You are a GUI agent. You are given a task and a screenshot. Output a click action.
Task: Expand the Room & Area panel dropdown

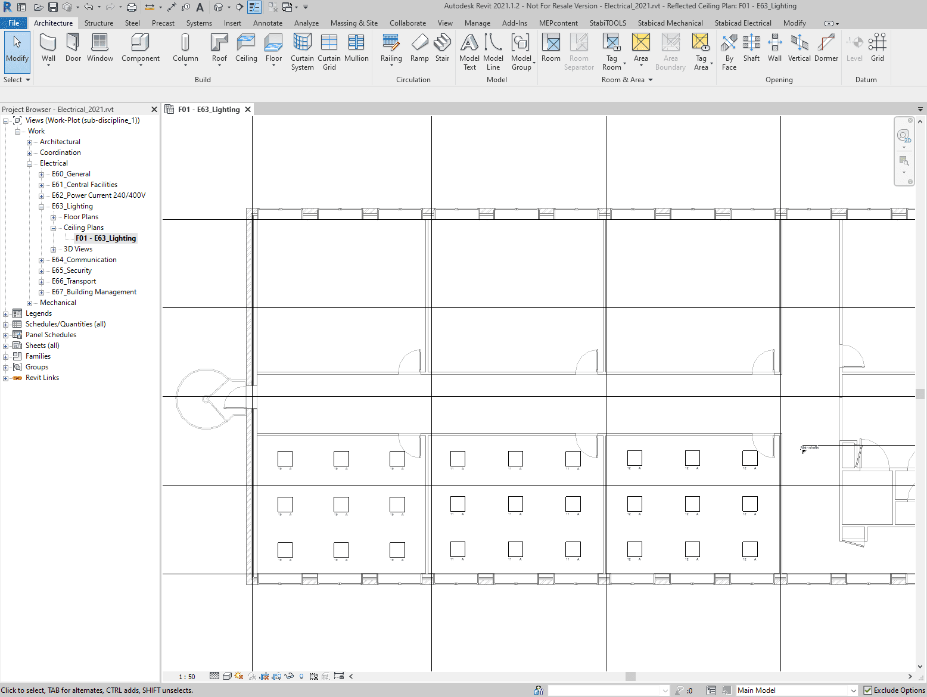pyautogui.click(x=651, y=80)
